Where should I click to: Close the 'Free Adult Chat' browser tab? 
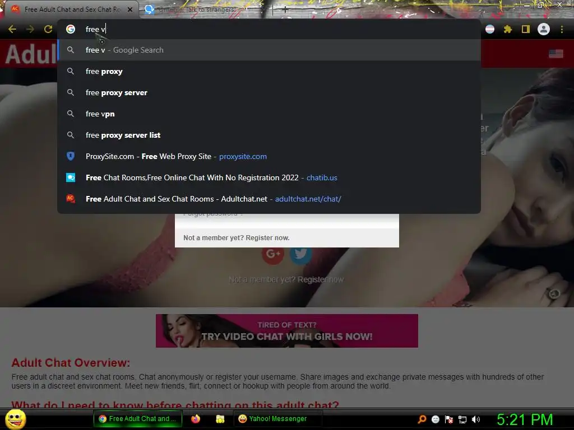pos(130,10)
